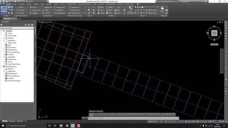Select the Copy tool in Modify panel

click(101, 10)
